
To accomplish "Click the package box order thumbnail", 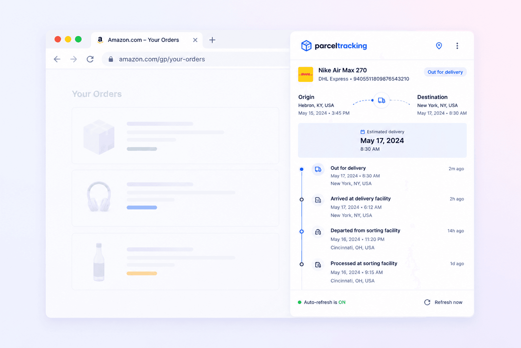I will point(99,137).
